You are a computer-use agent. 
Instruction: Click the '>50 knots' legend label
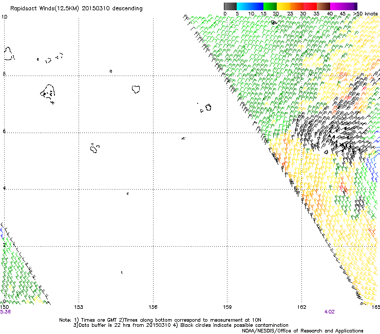[366, 14]
